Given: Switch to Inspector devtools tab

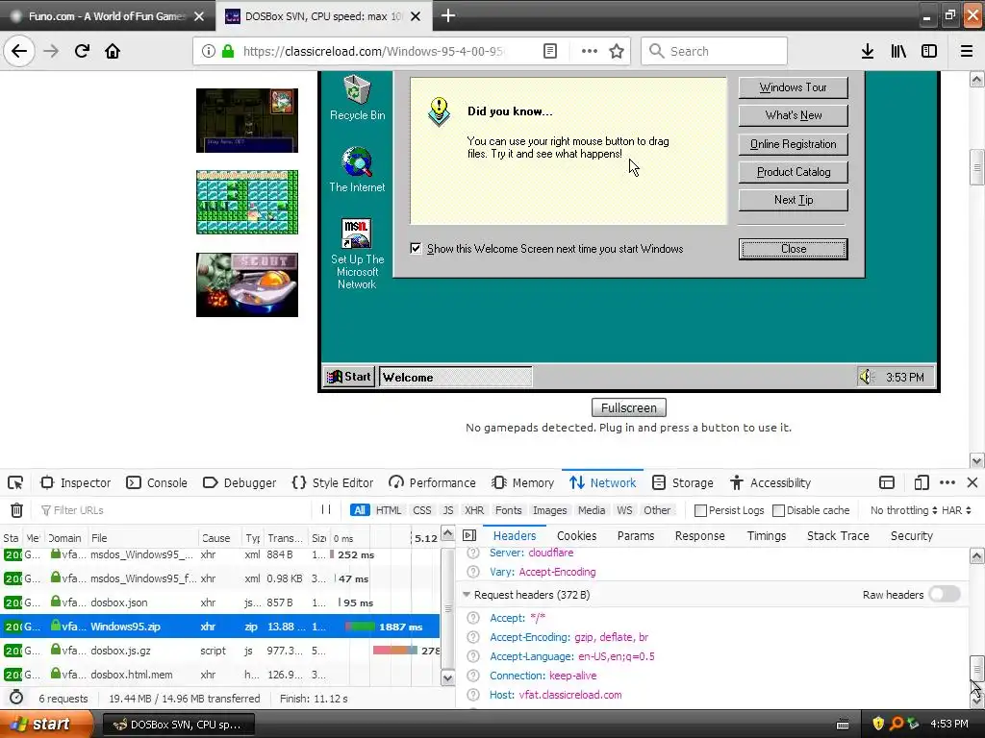Looking at the screenshot, I should [x=75, y=482].
